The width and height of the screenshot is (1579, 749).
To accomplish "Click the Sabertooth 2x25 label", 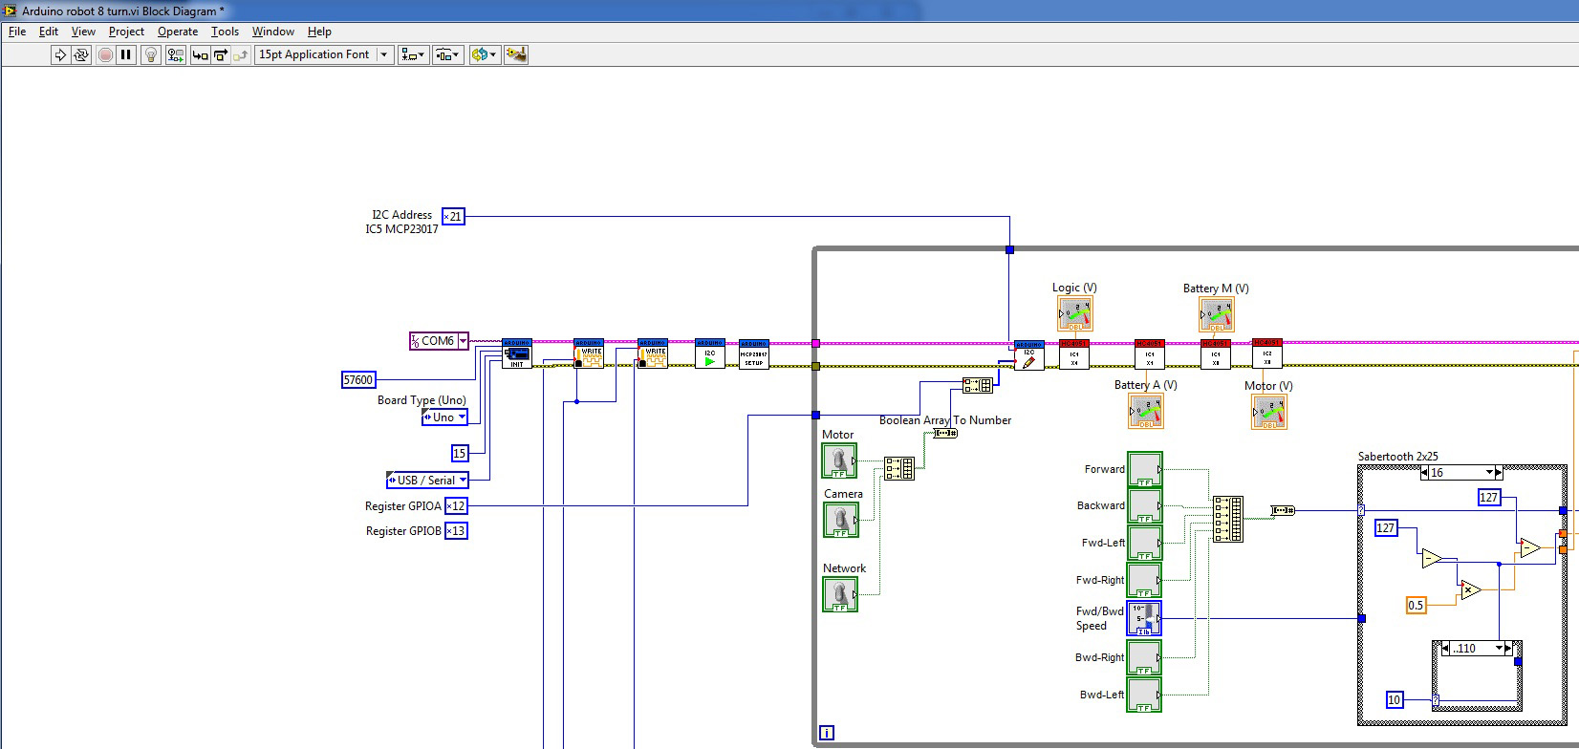I will point(1397,457).
